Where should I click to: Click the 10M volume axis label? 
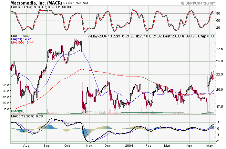(x=6, y=103)
